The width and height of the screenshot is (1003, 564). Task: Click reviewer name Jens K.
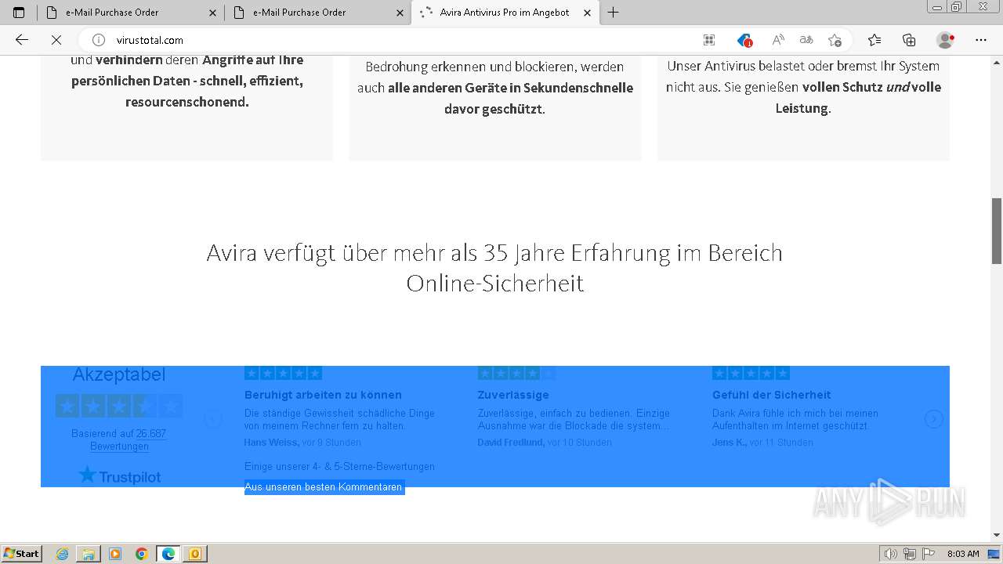[x=729, y=443]
